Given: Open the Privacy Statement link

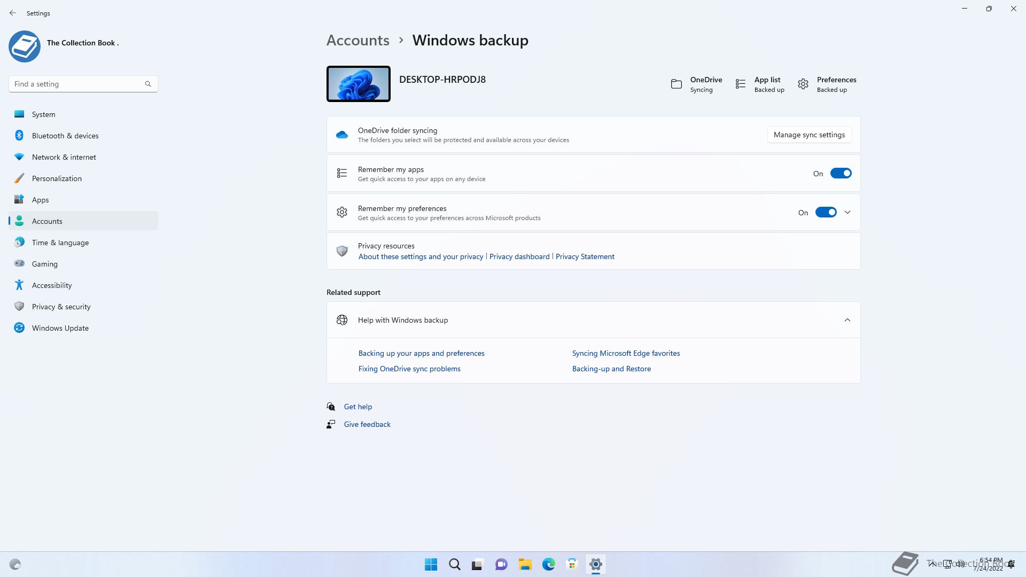Looking at the screenshot, I should (x=585, y=256).
